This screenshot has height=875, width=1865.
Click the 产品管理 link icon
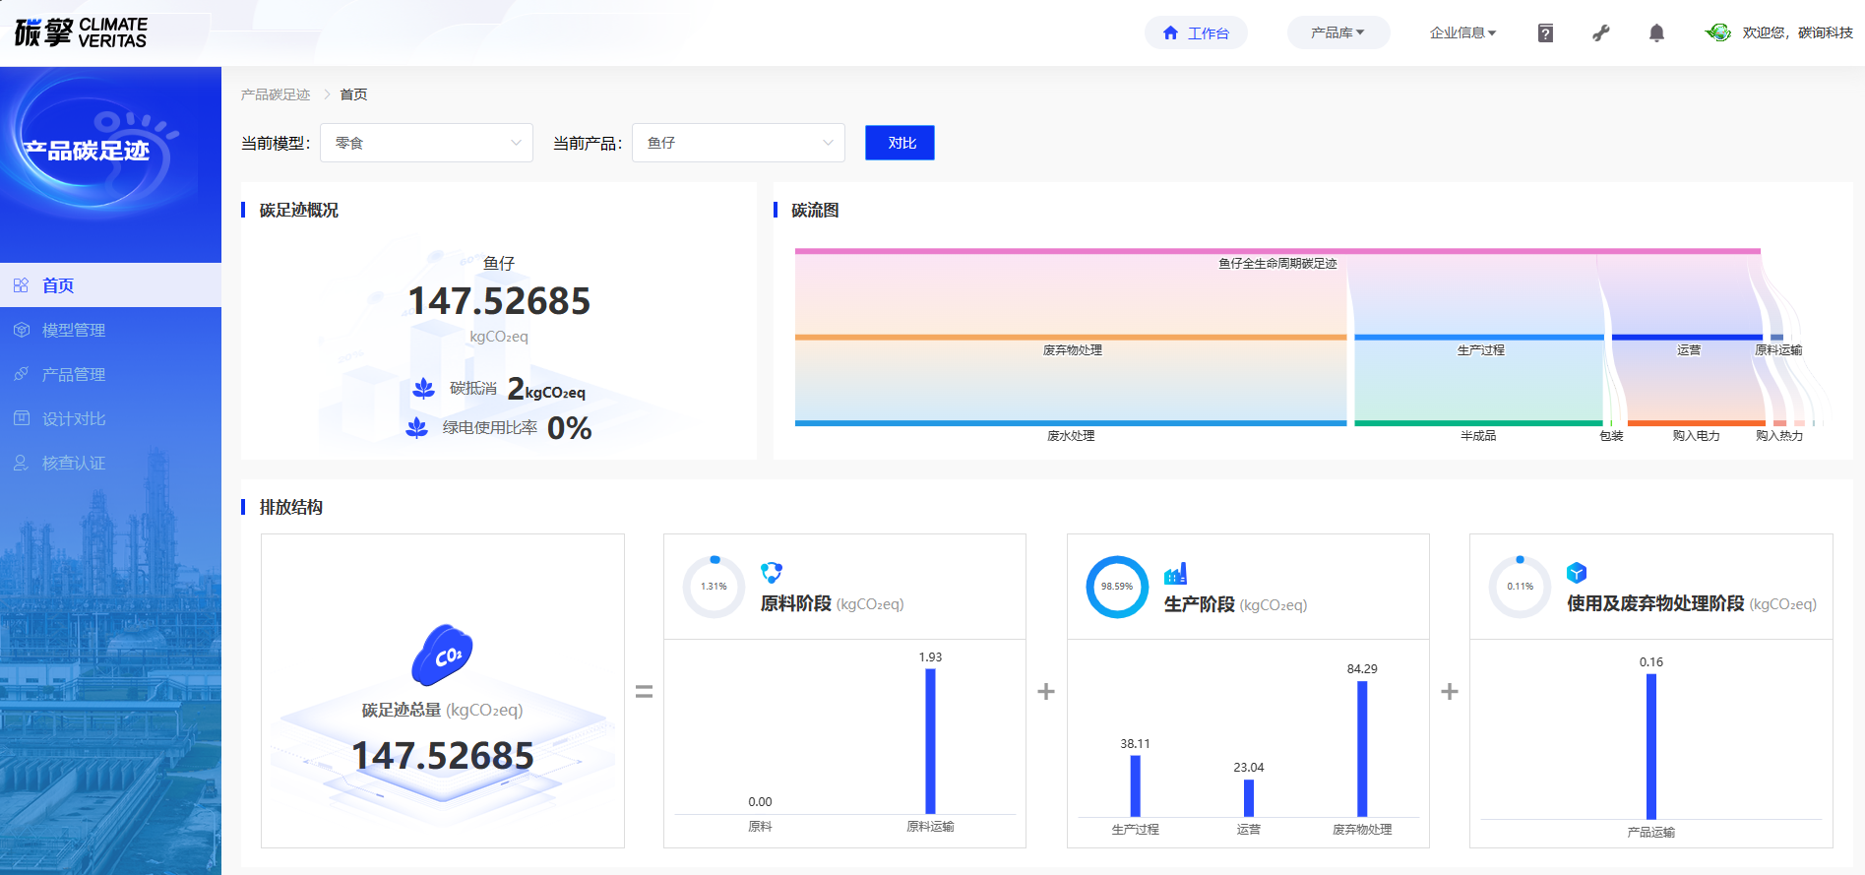[x=21, y=374]
